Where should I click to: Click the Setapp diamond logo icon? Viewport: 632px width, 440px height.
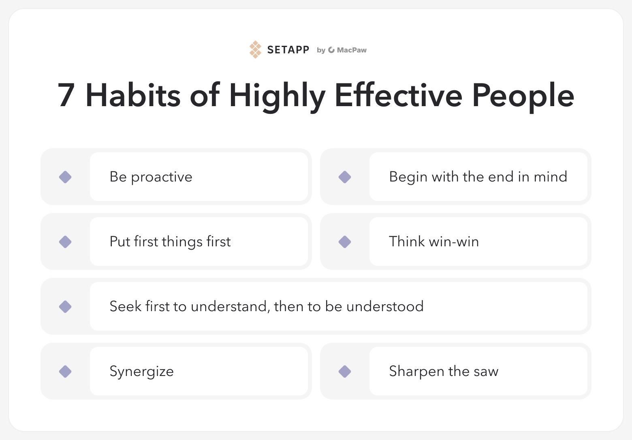tap(255, 49)
